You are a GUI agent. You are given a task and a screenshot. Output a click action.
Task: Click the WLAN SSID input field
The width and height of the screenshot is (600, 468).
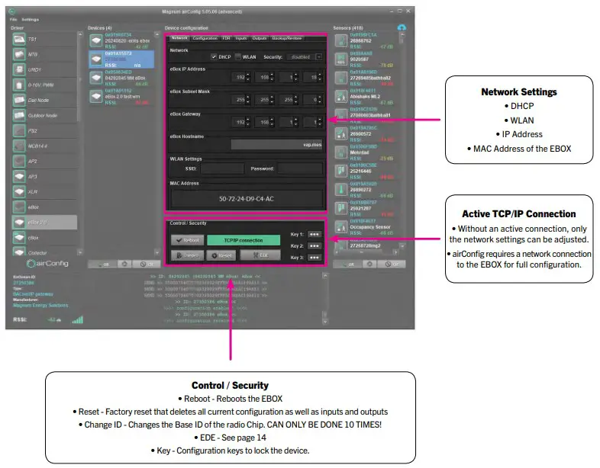tap(222, 168)
